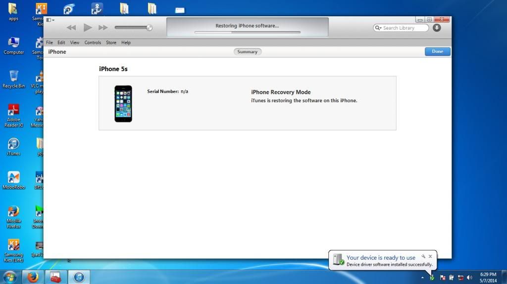Open the search magnifier options dropdown

(x=378, y=28)
